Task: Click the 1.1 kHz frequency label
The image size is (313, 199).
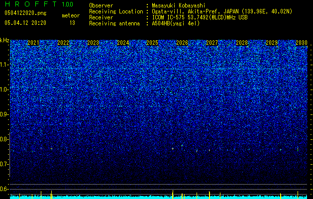Action: point(4,65)
